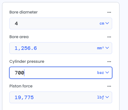Click the chevron arrow beside bar
The image size is (128, 110).
click(107, 72)
